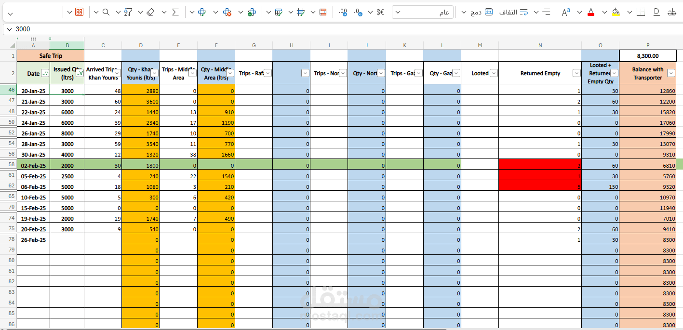This screenshot has height=330, width=683.
Task: Click the balance cell 17990
Action: 648,133
